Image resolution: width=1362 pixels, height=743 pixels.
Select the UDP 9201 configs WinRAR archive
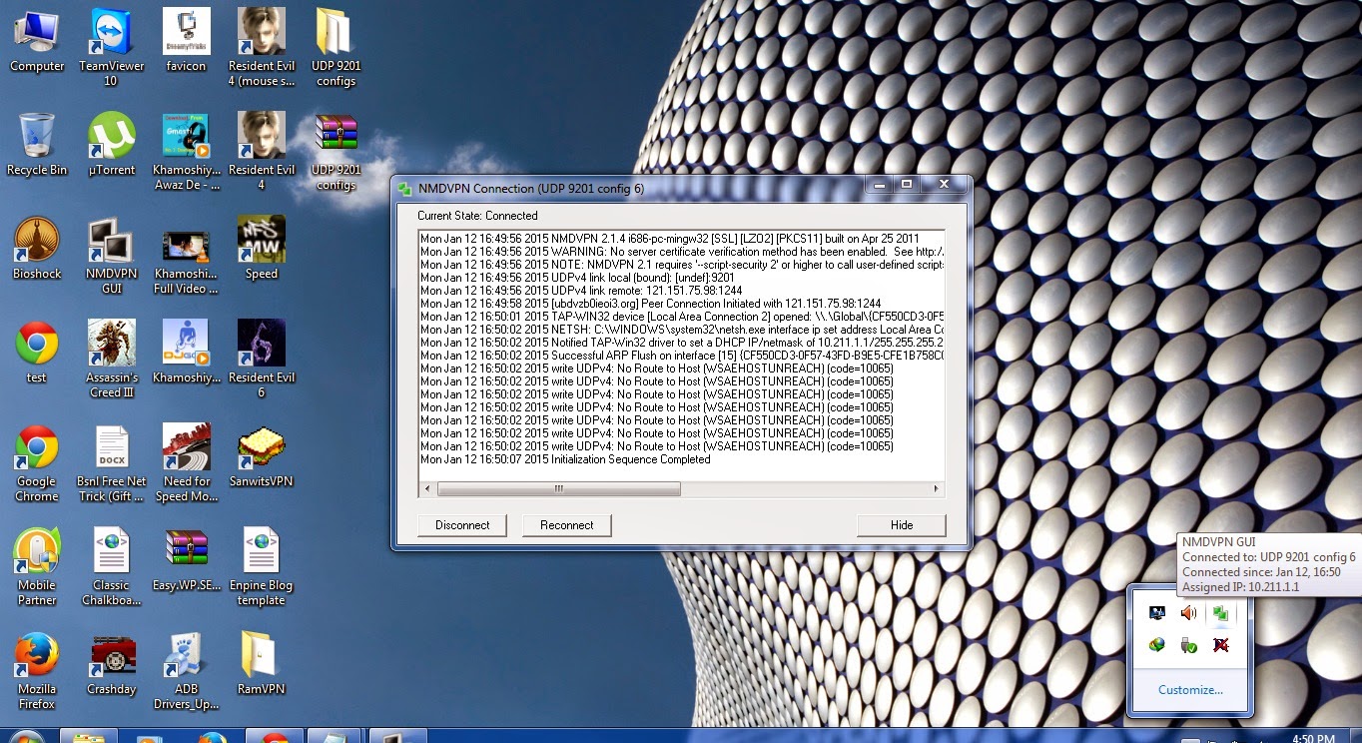[x=337, y=151]
